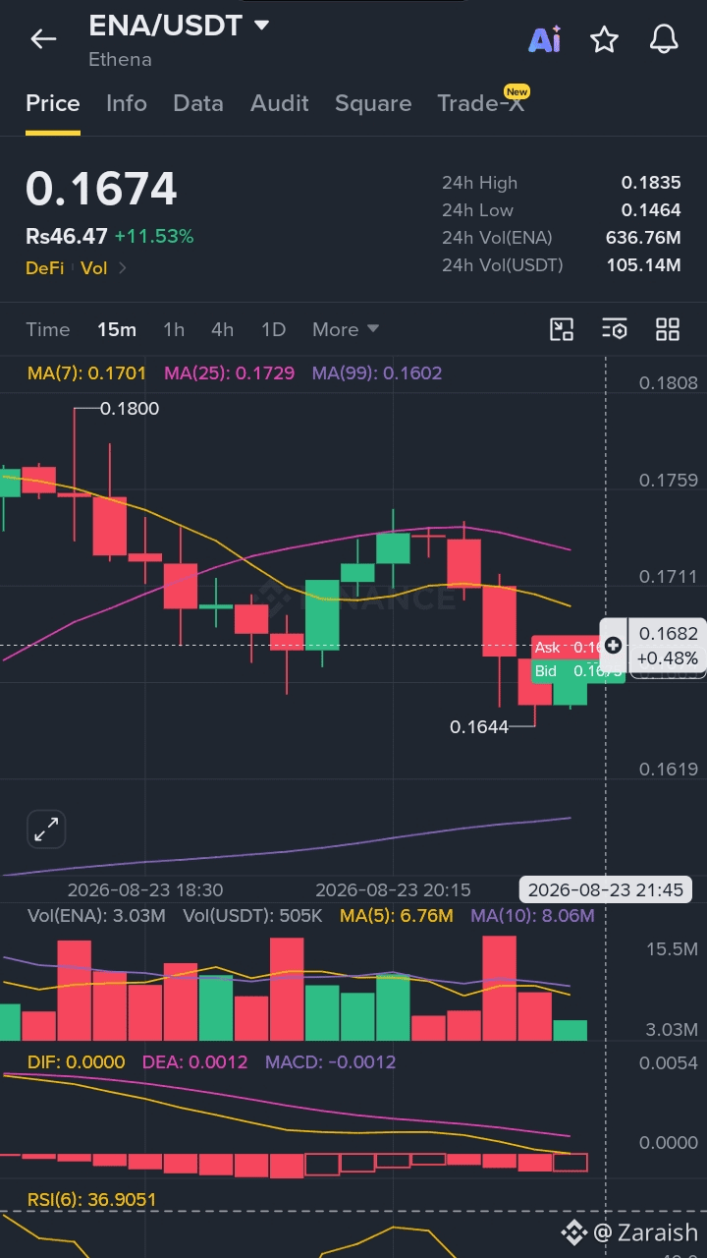Viewport: 707px width, 1258px height.
Task: Tap the RSI(6): 36.9051 label
Action: tap(91, 1200)
